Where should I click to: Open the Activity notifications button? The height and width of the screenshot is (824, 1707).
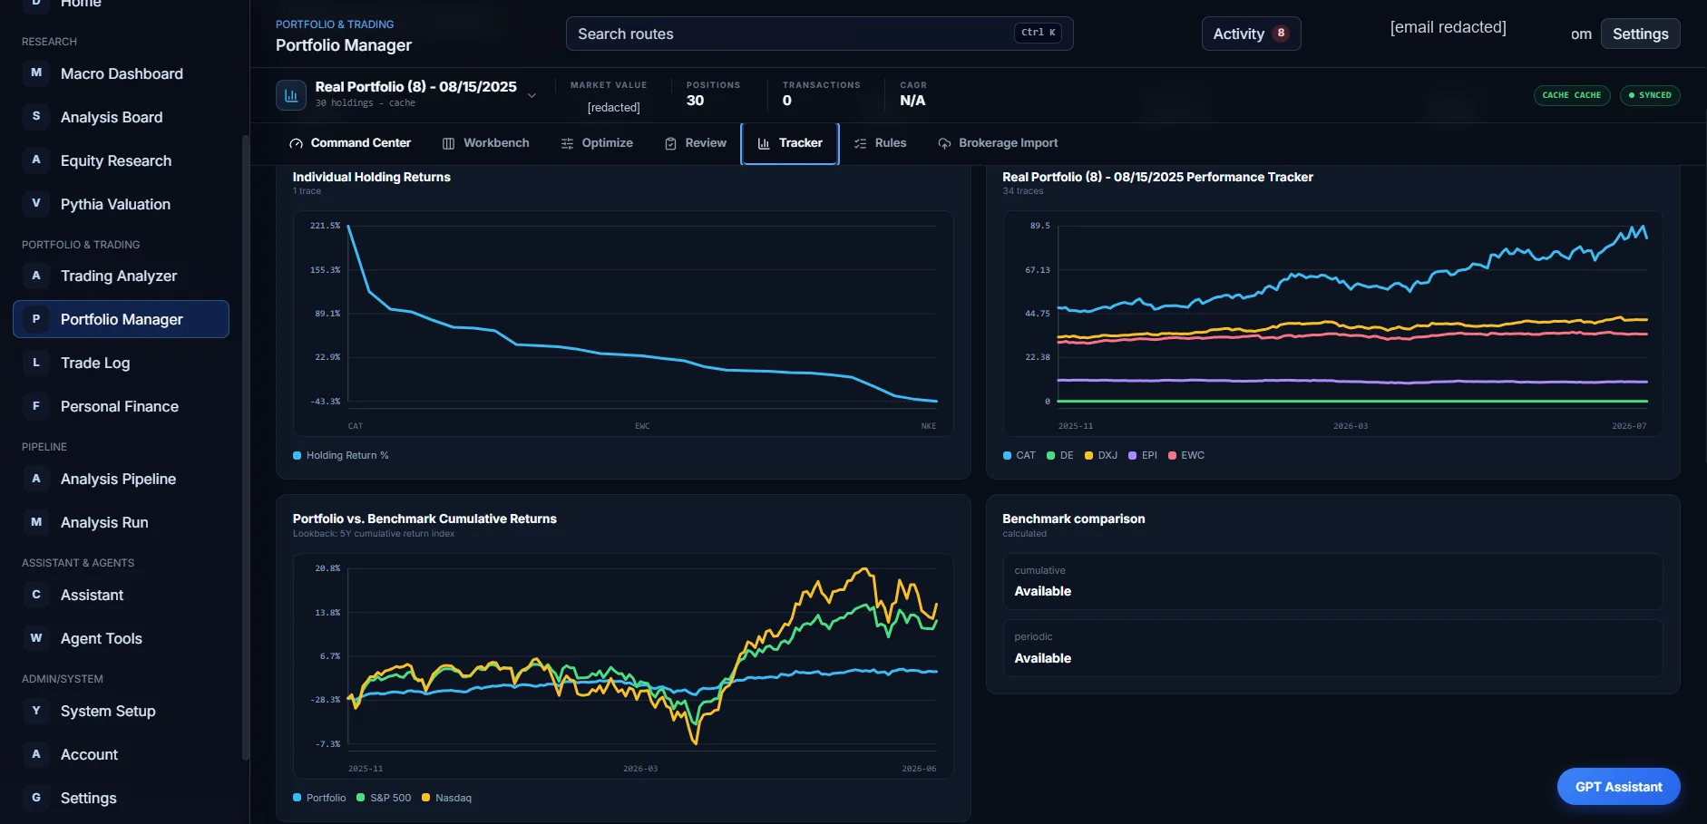click(x=1251, y=34)
